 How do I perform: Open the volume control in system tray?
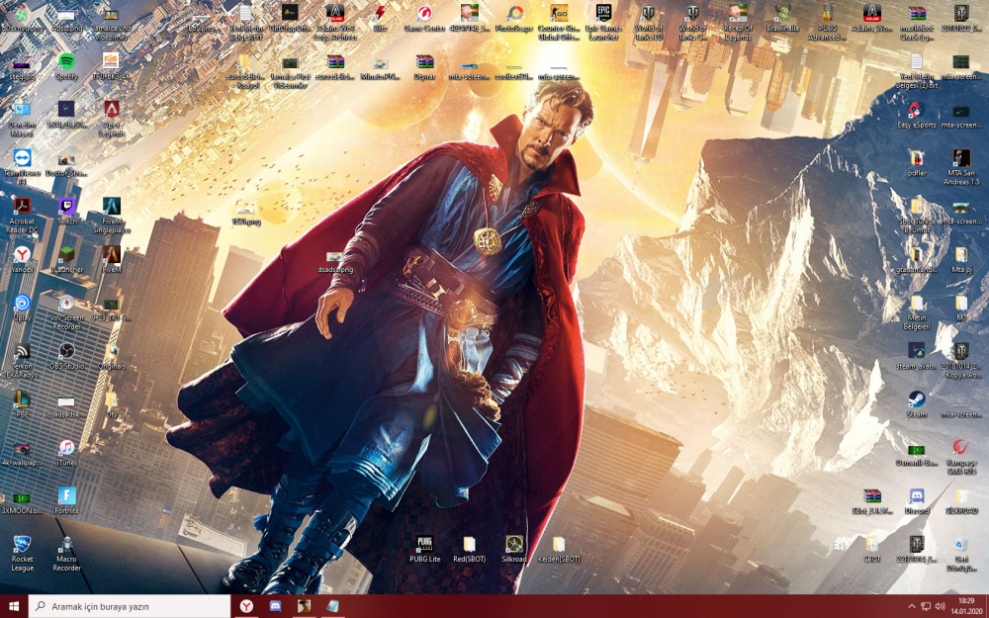tap(941, 606)
